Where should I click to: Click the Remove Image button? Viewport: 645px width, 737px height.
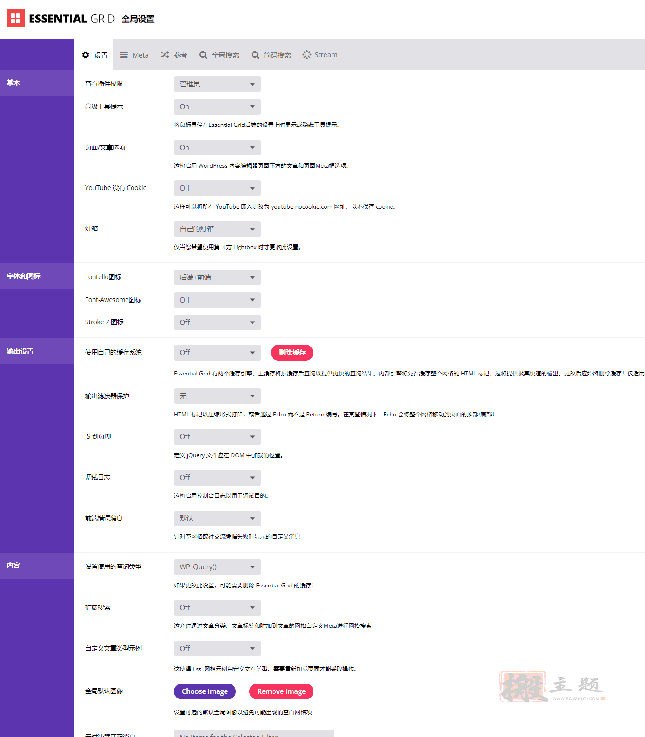tap(281, 691)
